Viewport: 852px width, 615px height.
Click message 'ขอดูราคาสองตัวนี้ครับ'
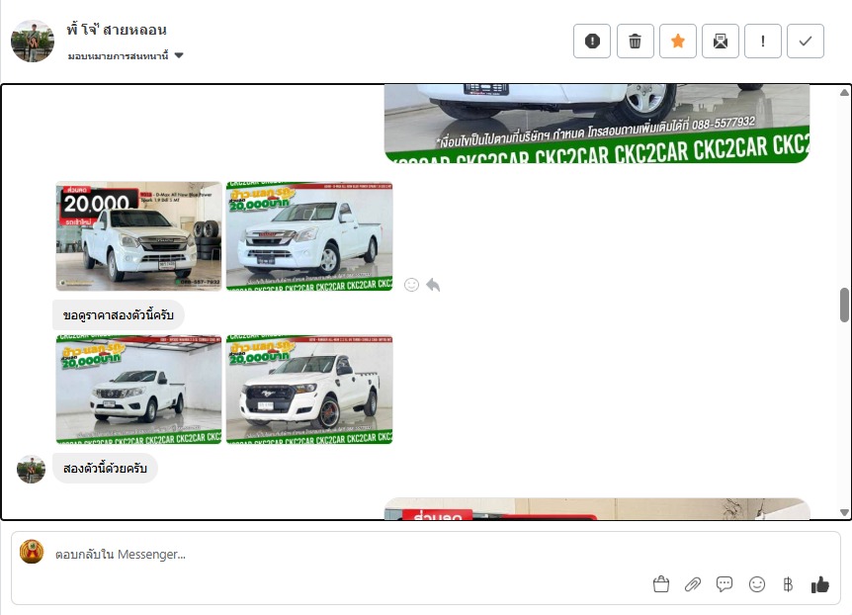pos(119,314)
